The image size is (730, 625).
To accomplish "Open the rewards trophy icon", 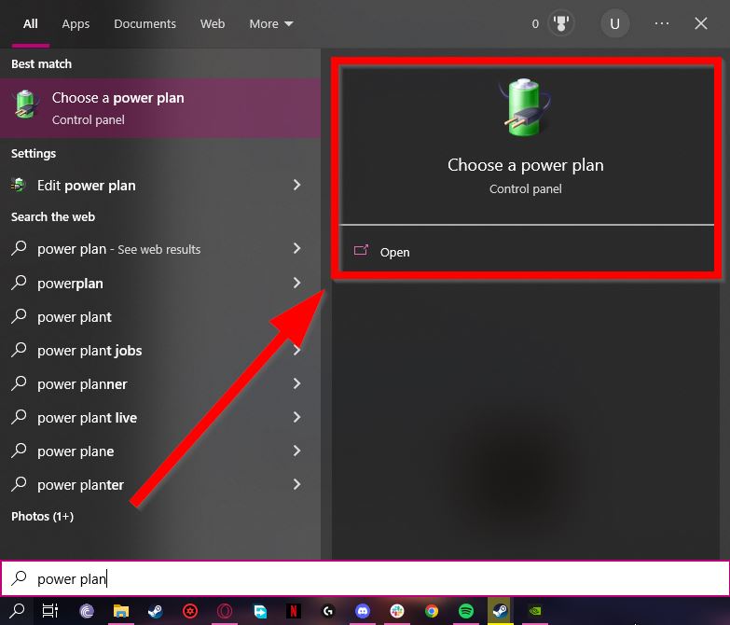I will point(561,23).
